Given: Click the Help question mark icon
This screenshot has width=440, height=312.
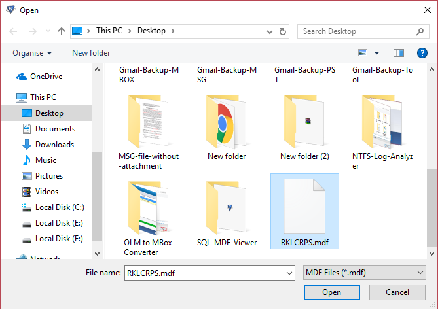Looking at the screenshot, I should pyautogui.click(x=422, y=53).
